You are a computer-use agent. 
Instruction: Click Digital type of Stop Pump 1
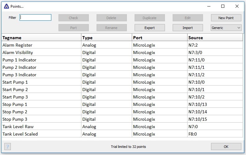pos(106,104)
